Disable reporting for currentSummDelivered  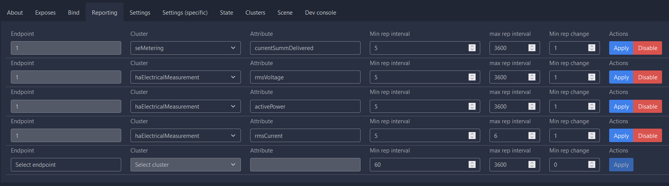point(647,48)
